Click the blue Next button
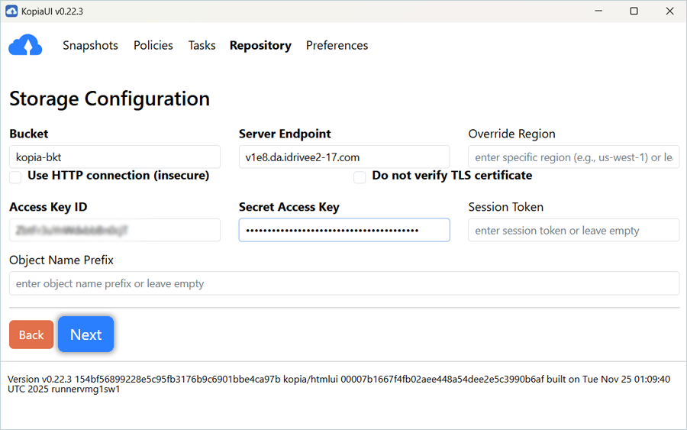687x430 pixels. pyautogui.click(x=85, y=335)
